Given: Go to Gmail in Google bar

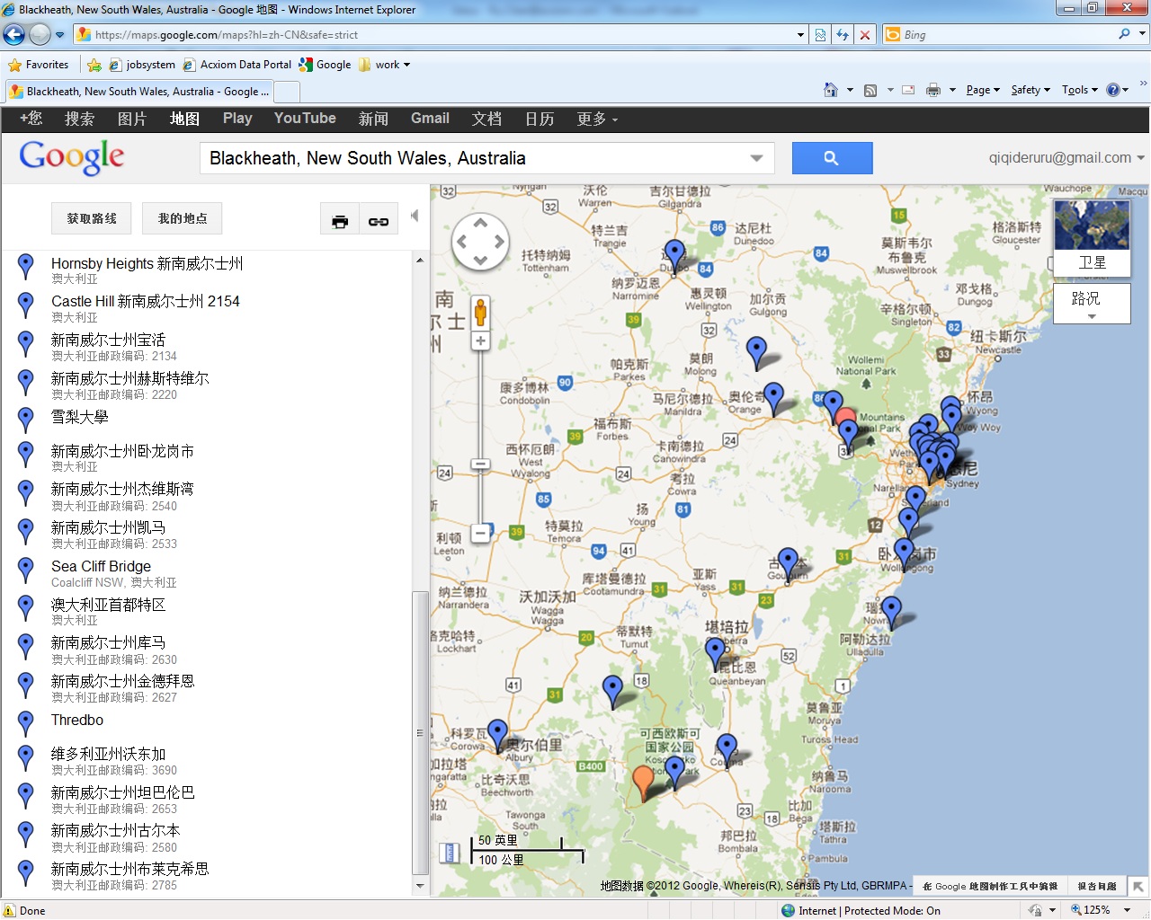Looking at the screenshot, I should [430, 119].
